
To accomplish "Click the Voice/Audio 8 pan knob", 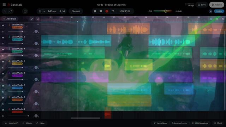I will (x=36, y=104).
